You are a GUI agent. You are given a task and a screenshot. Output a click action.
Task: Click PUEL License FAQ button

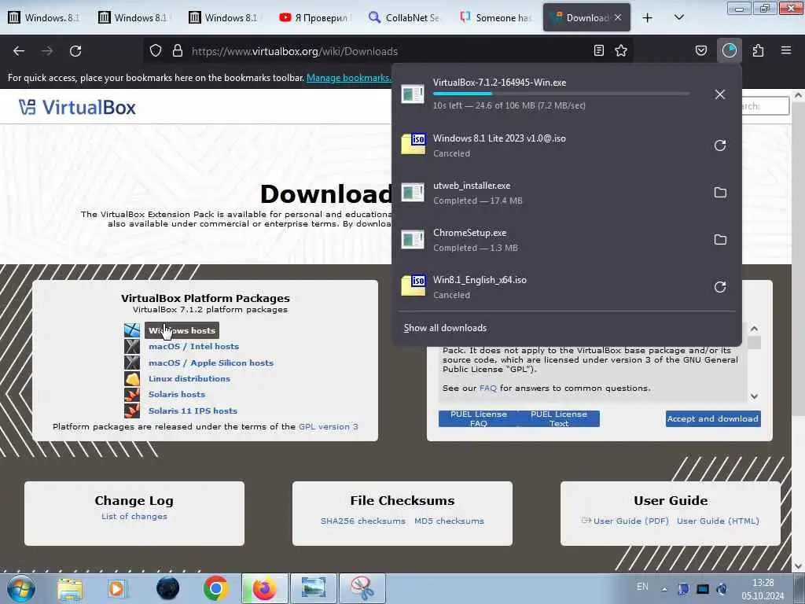click(479, 418)
